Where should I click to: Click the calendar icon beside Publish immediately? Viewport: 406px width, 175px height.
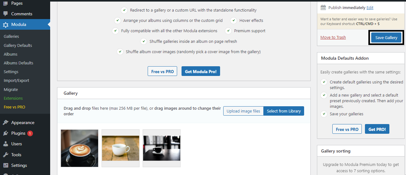pos(323,7)
